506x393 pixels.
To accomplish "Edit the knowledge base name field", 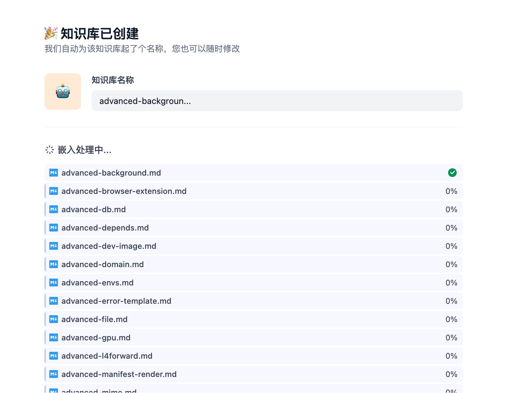I will (x=277, y=101).
